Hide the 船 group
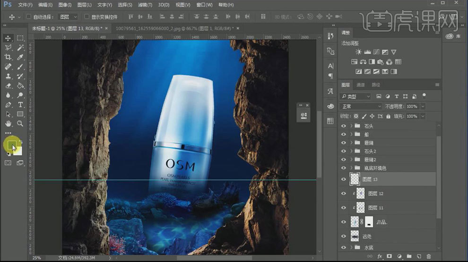 [344, 135]
